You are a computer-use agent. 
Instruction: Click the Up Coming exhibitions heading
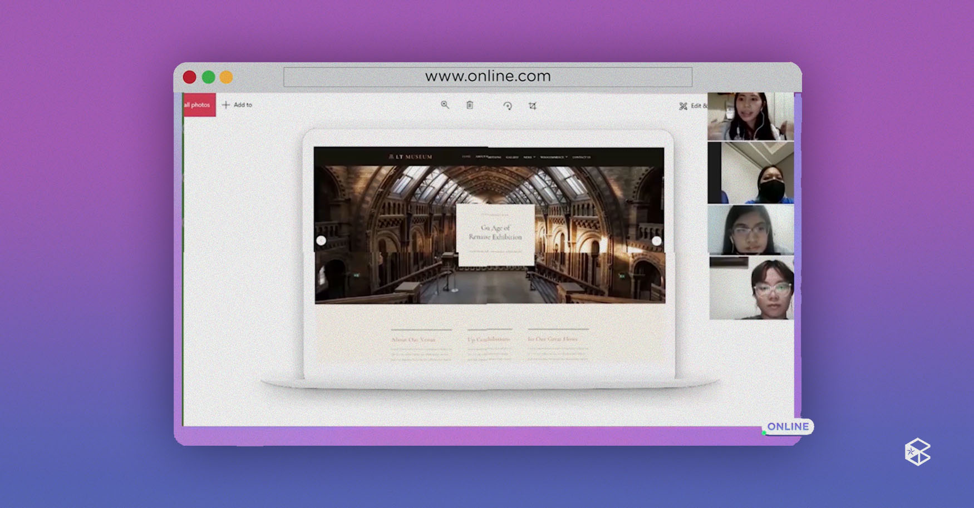click(489, 339)
